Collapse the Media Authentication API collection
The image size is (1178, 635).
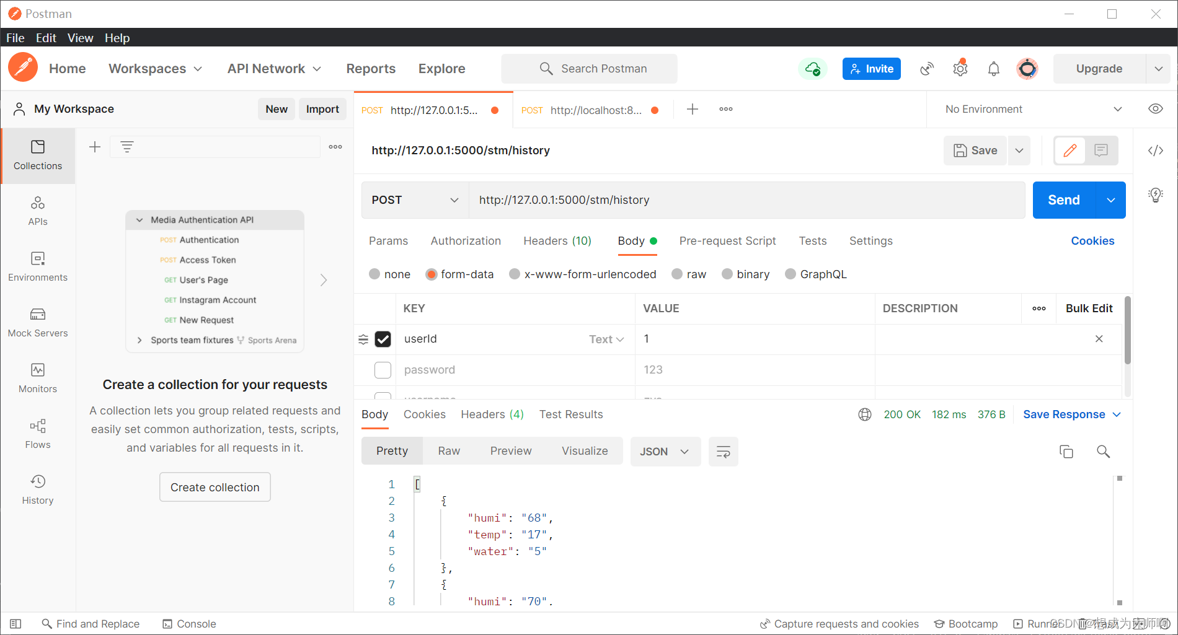pos(139,220)
